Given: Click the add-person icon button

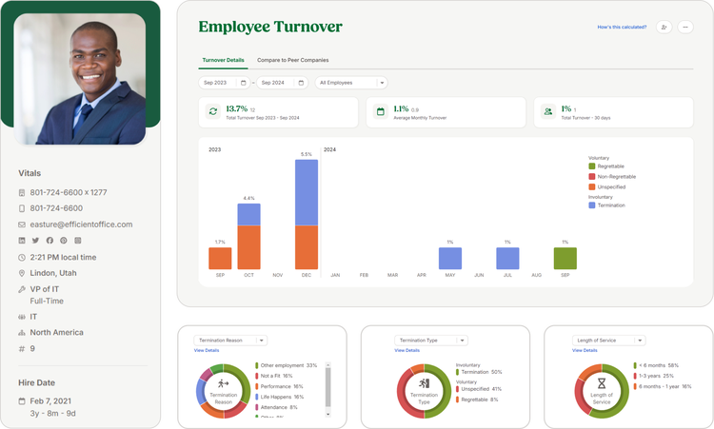Looking at the screenshot, I should pyautogui.click(x=664, y=28).
